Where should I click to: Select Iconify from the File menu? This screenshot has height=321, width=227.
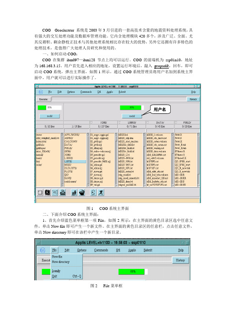coord(56,271)
